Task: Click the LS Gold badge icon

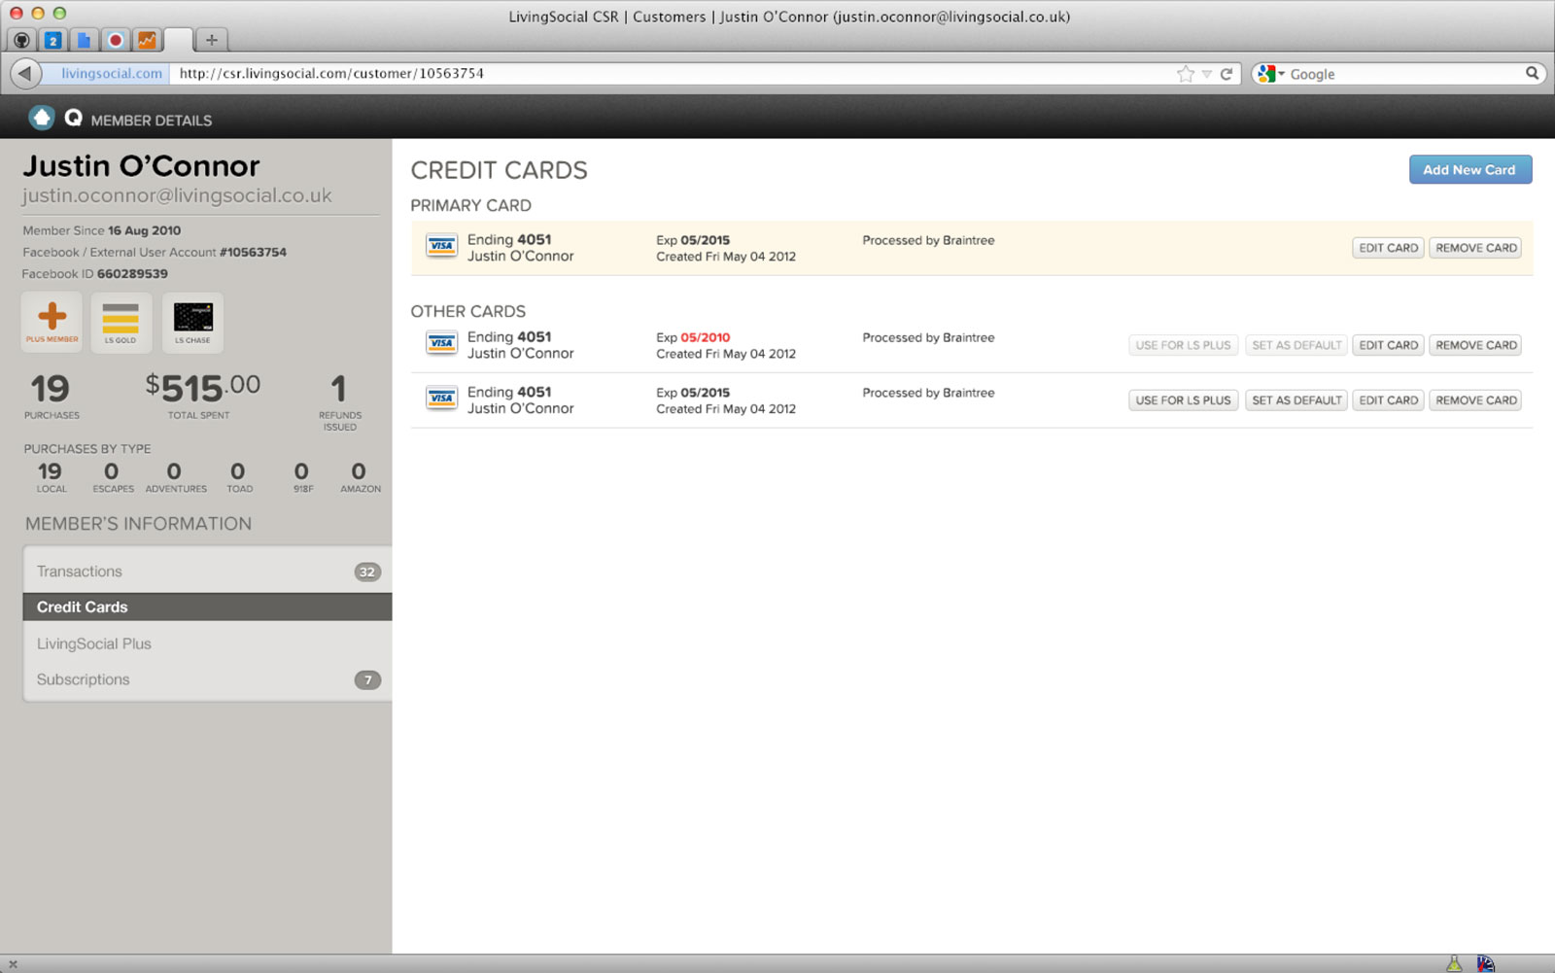Action: point(121,322)
